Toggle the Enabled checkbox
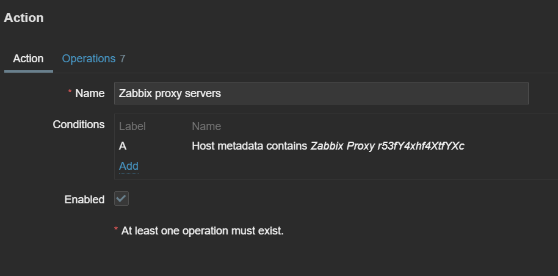558x276 pixels. tap(121, 199)
